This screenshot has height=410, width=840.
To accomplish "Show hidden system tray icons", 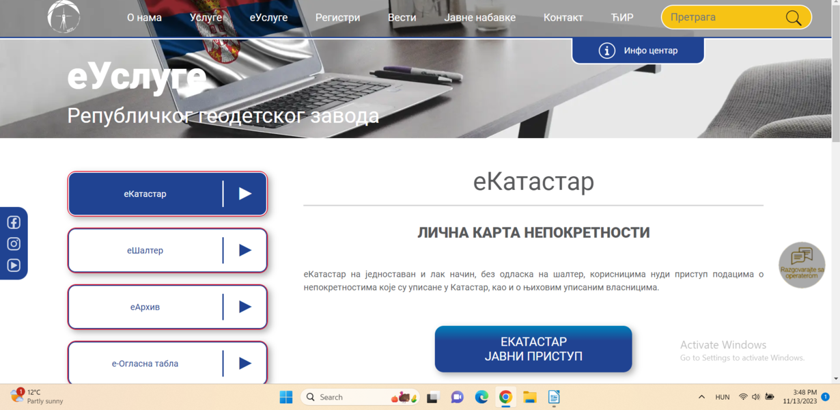I will click(x=701, y=397).
